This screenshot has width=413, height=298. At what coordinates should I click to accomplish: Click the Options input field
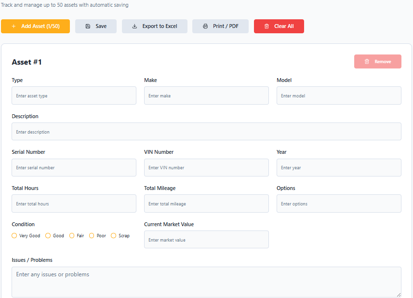tap(339, 203)
